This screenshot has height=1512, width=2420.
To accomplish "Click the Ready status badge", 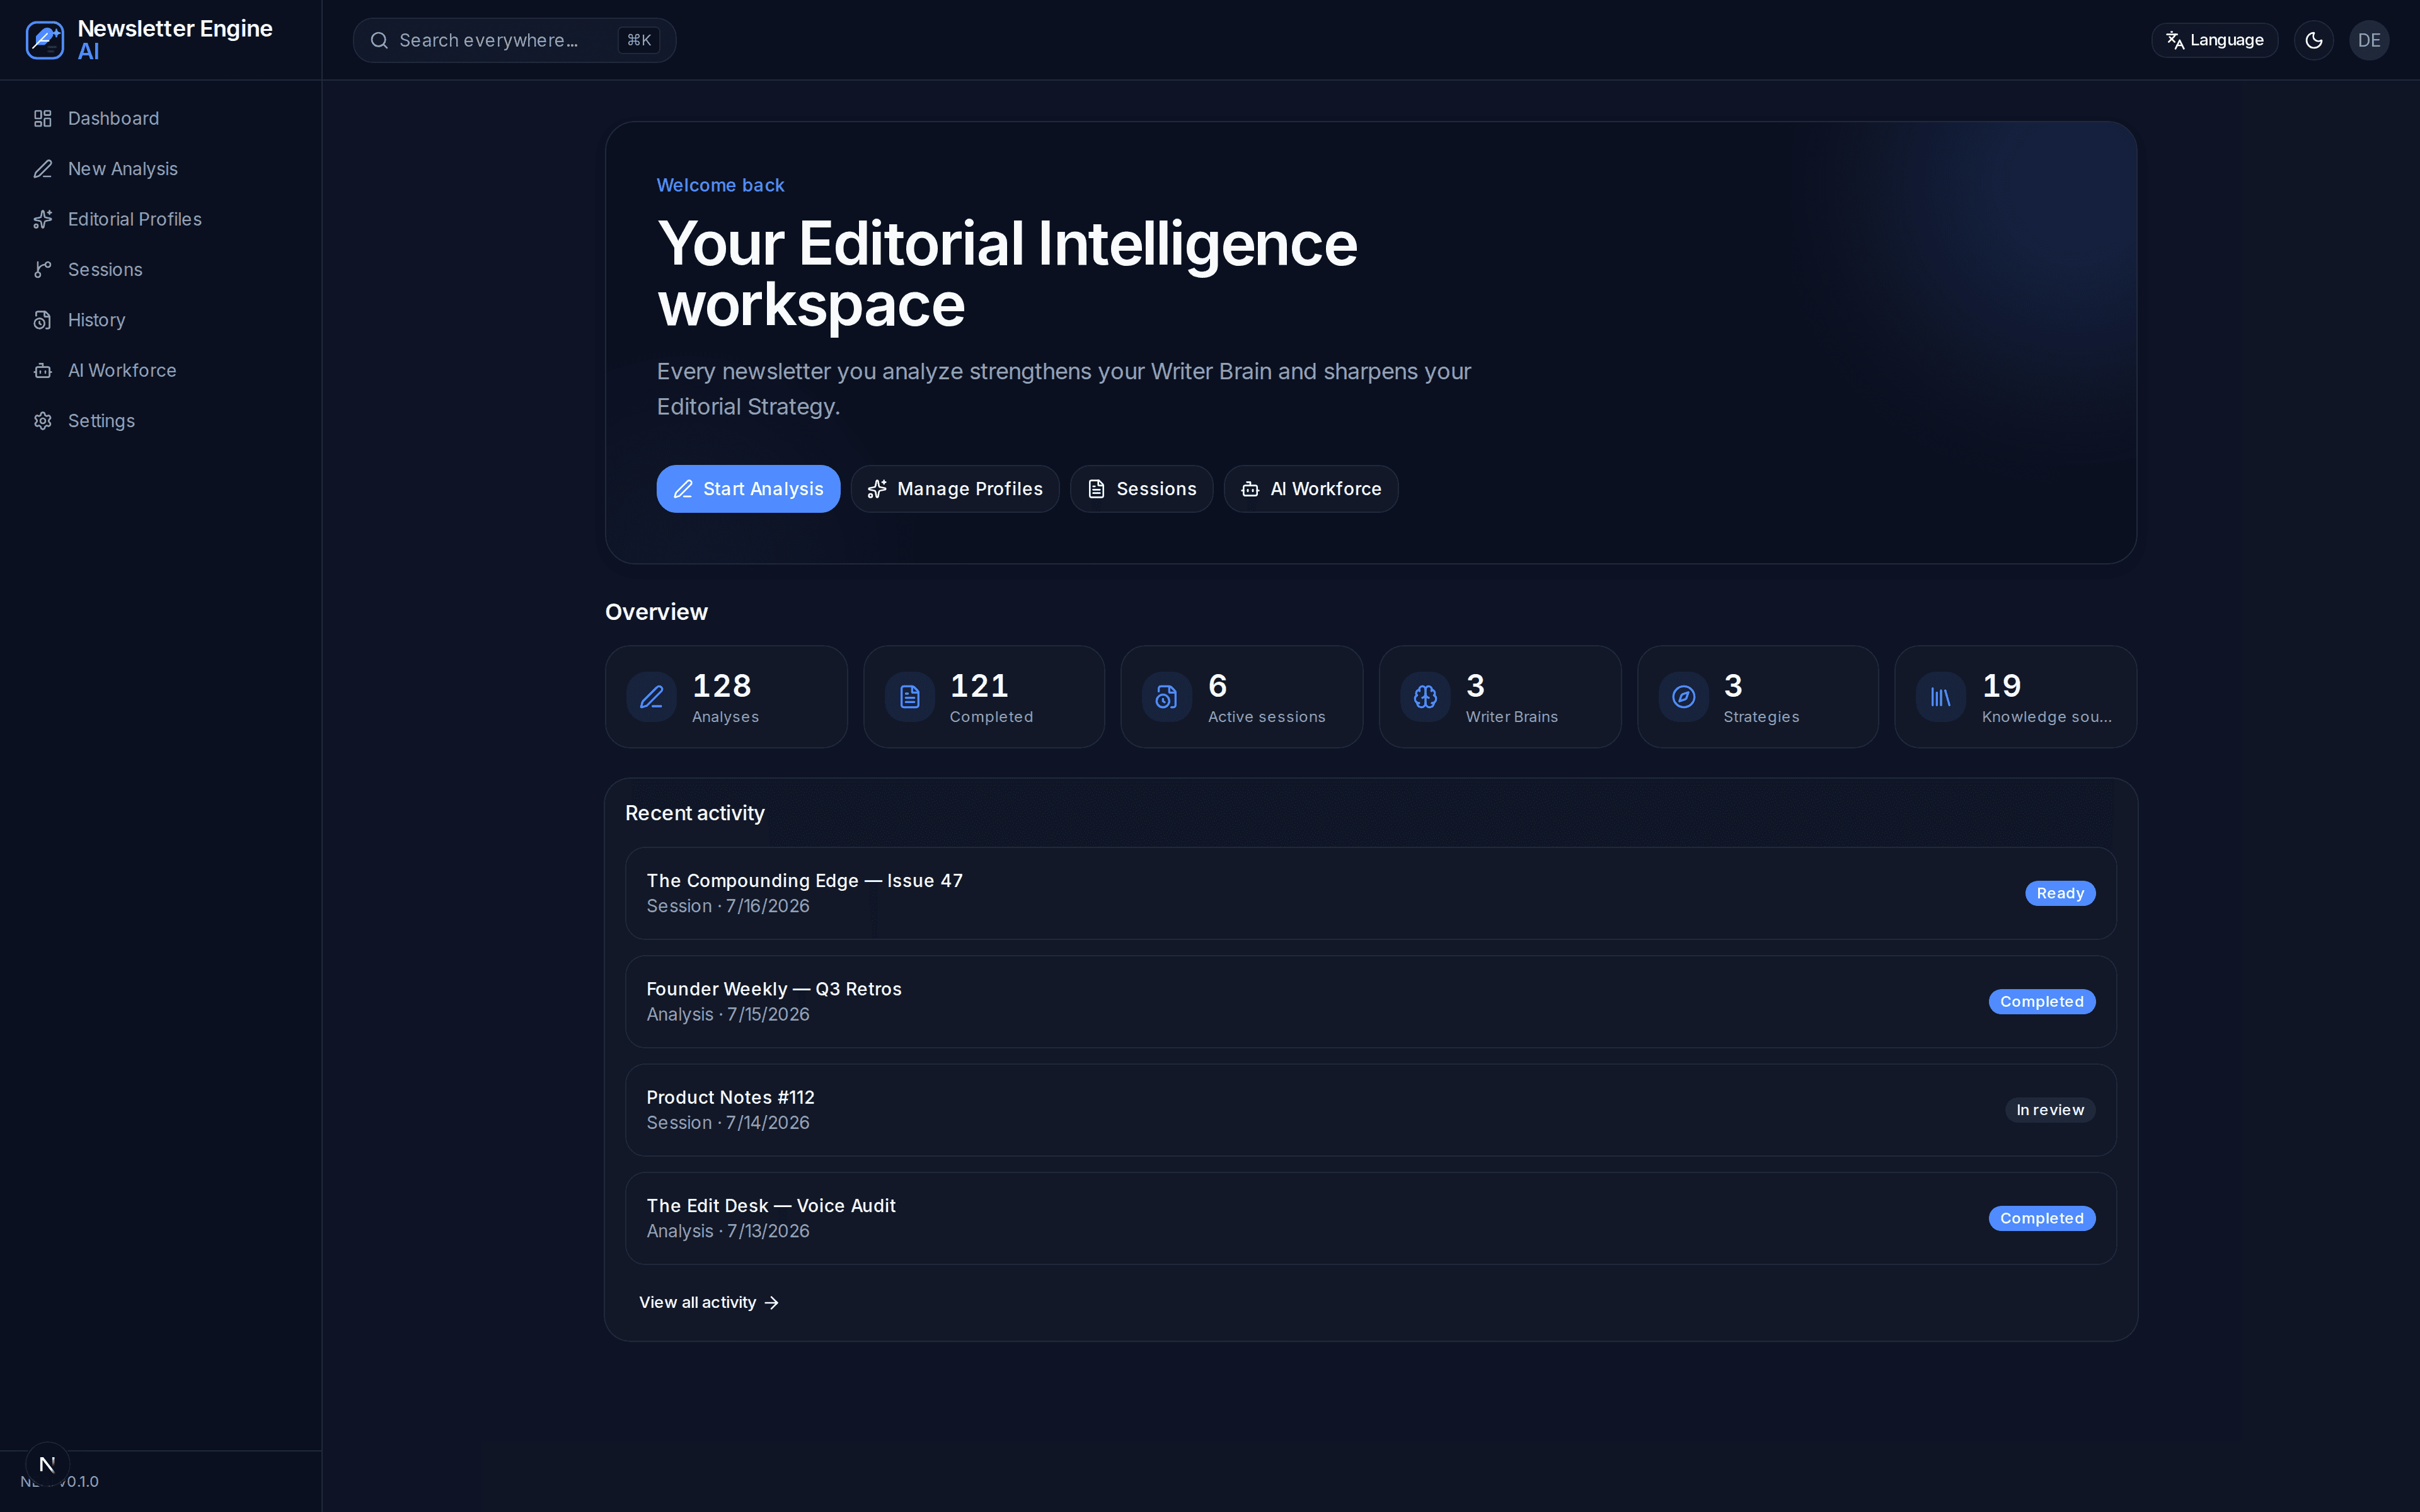I will (x=2060, y=893).
